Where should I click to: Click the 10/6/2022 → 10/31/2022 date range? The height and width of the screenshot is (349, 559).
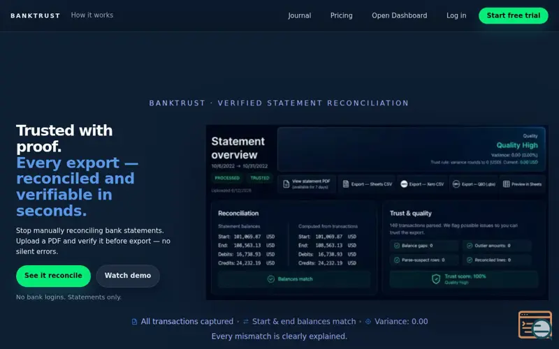pos(239,166)
